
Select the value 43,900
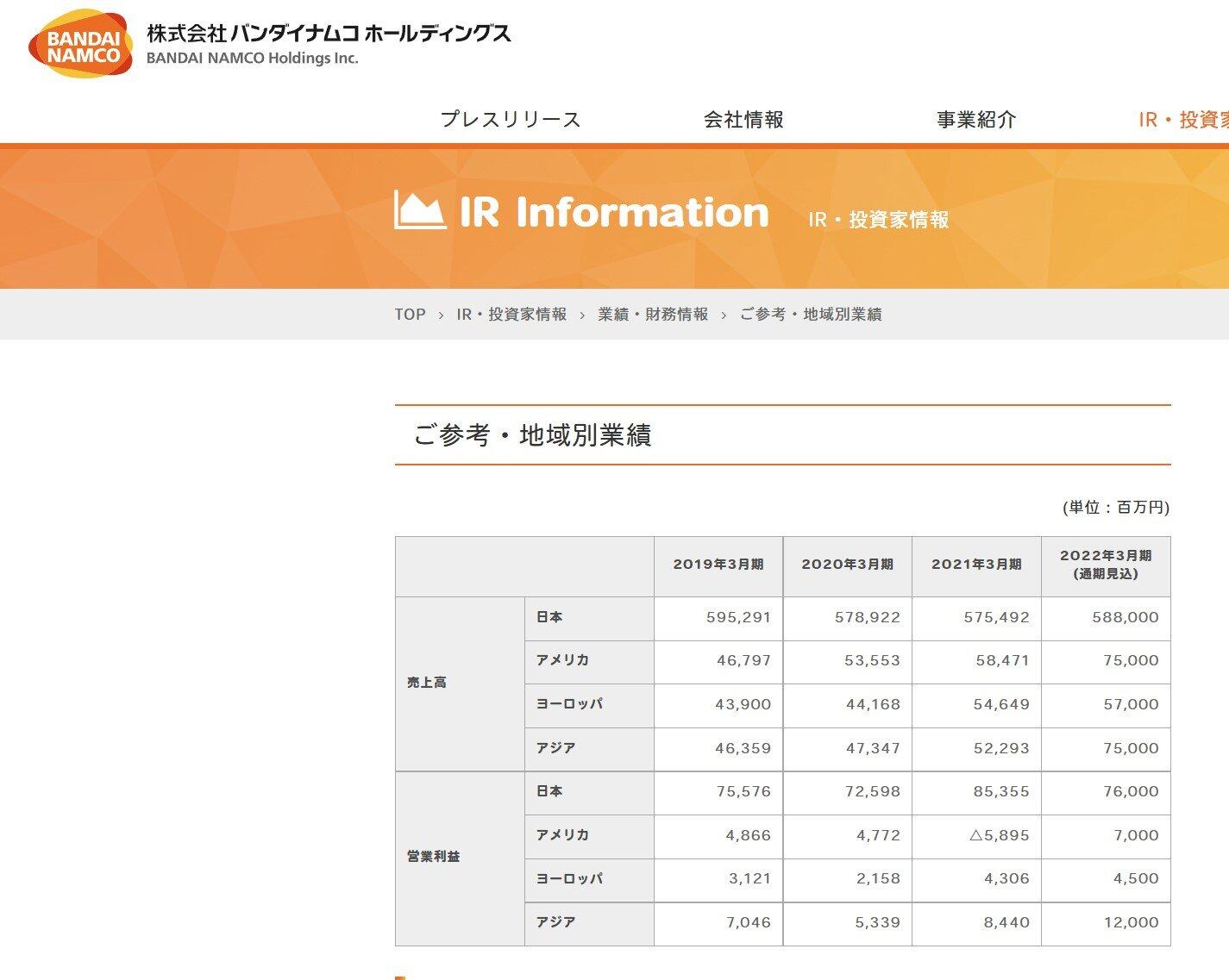743,705
